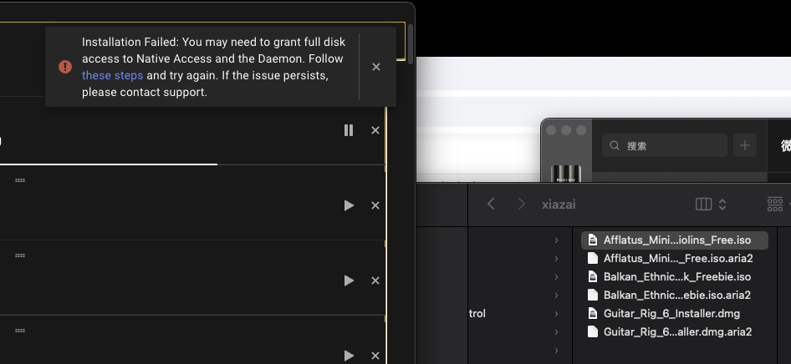Click the xiazai folder title in Finder
The height and width of the screenshot is (364, 791).
pos(559,205)
